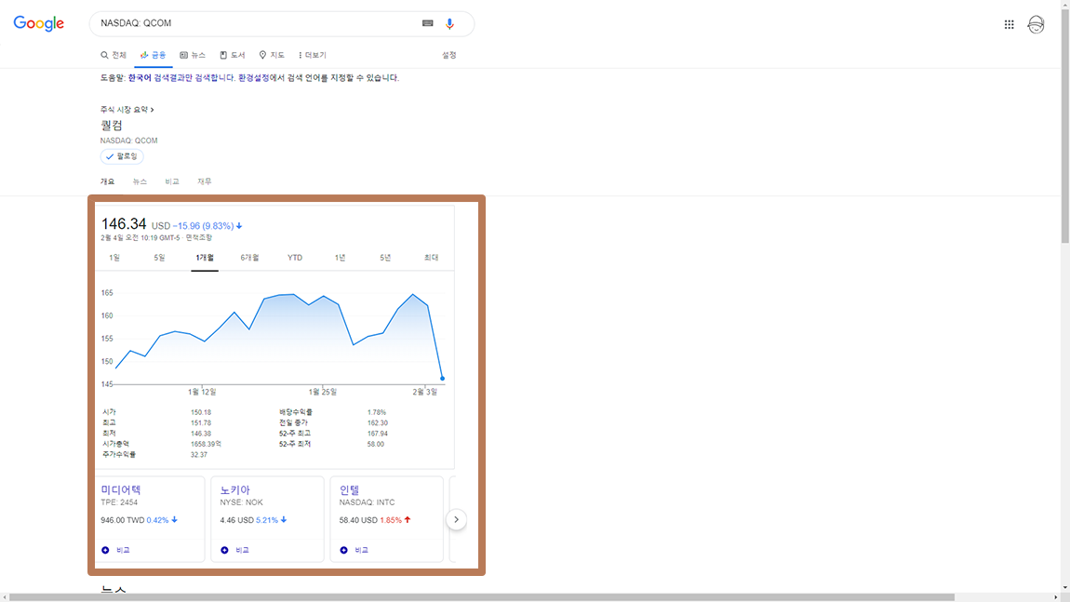1070x602 pixels.
Task: Switch to the 전체 search tab
Action: click(x=114, y=55)
